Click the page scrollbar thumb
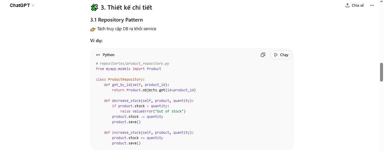Image resolution: width=384 pixels, height=152 pixels. tap(381, 71)
